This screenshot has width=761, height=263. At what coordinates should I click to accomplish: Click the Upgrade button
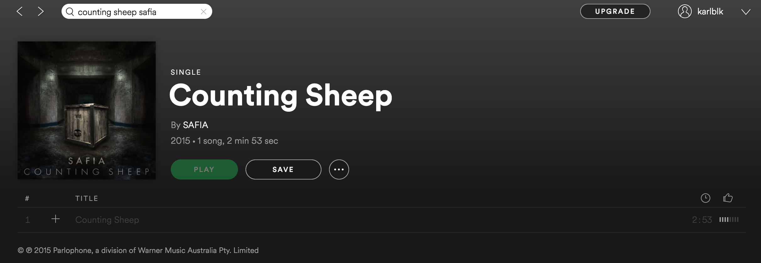(x=615, y=12)
